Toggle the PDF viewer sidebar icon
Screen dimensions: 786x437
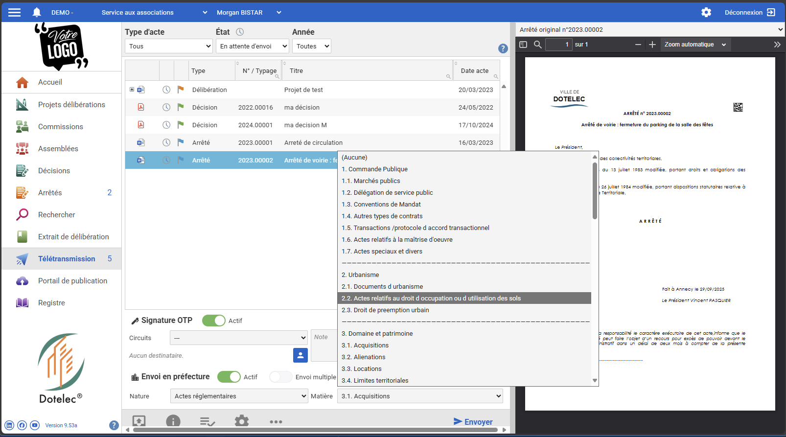coord(523,45)
